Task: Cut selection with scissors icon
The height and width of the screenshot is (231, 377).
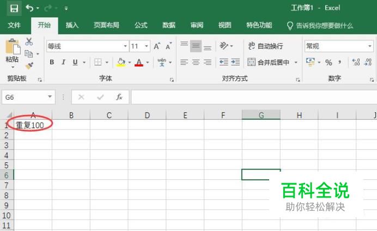Action: pos(29,41)
